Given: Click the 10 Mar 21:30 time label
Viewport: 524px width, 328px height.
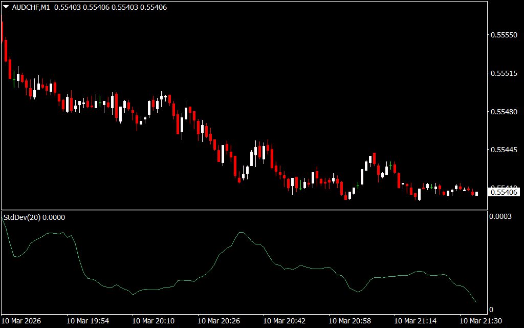Looking at the screenshot, I should 481,321.
